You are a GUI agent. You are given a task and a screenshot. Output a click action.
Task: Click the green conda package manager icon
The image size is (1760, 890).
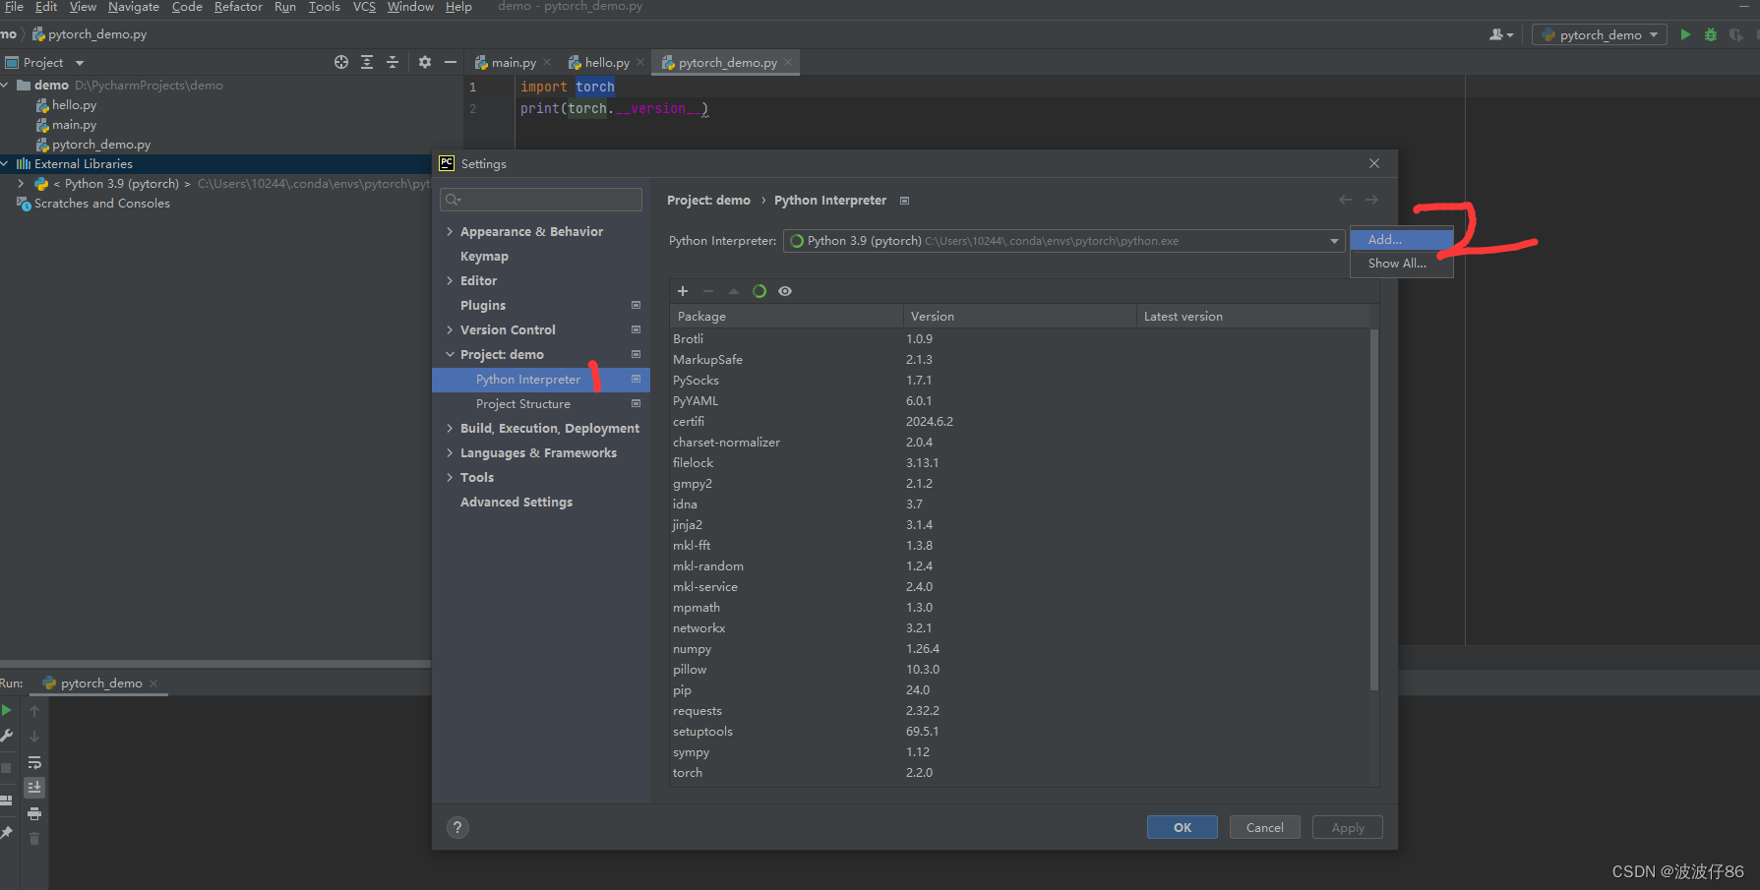point(759,291)
